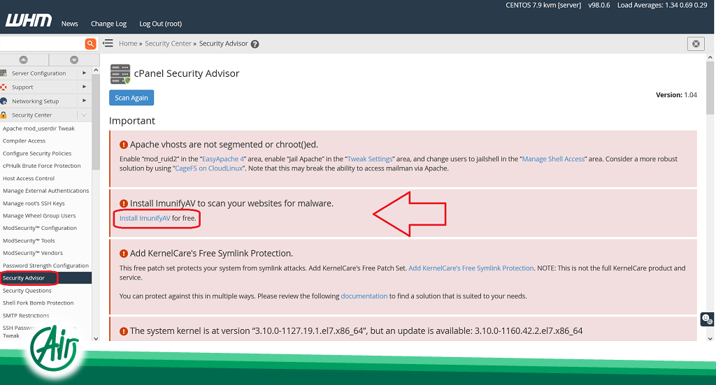Screen dimensions: 716x385
Task: Click the WHM logo
Action: point(28,21)
